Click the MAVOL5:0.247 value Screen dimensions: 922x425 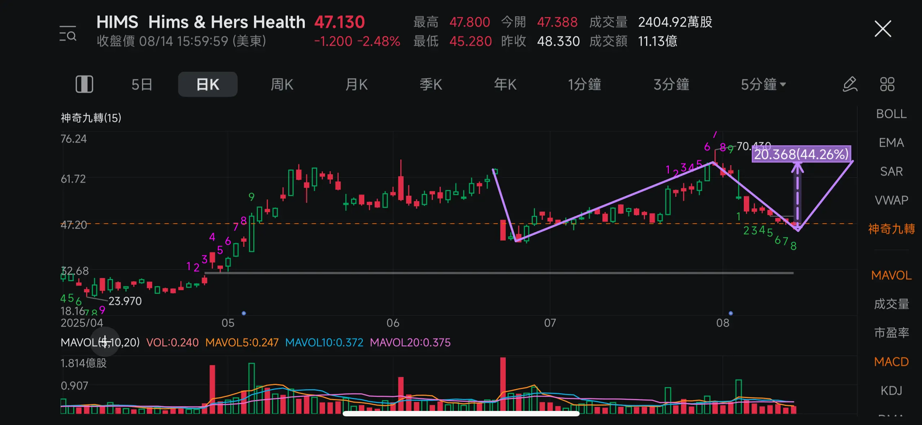point(242,342)
